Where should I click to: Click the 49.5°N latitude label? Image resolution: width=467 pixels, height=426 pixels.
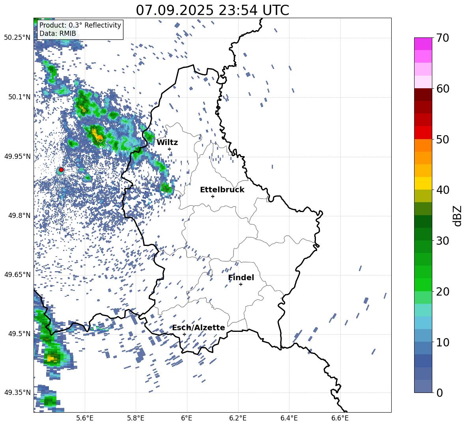click(x=19, y=333)
